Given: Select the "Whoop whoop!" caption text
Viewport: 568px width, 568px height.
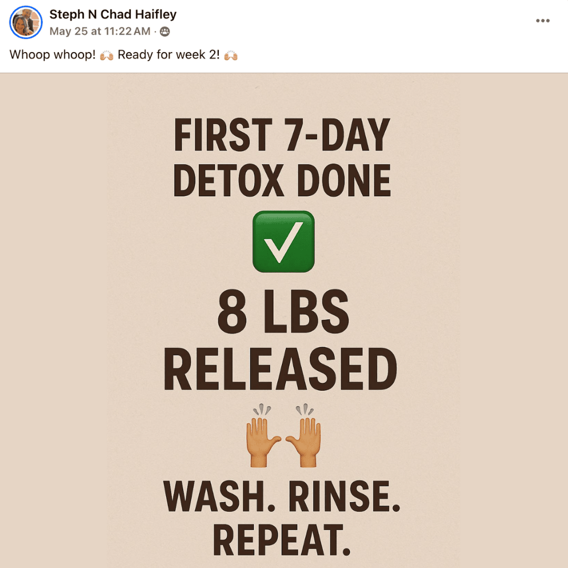Looking at the screenshot, I should click(53, 55).
